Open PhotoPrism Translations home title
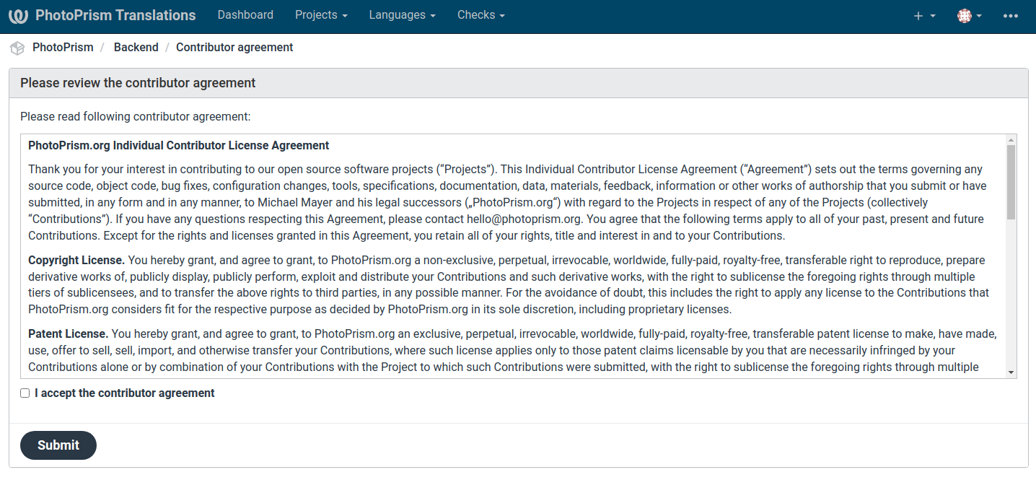The width and height of the screenshot is (1036, 493). (115, 15)
